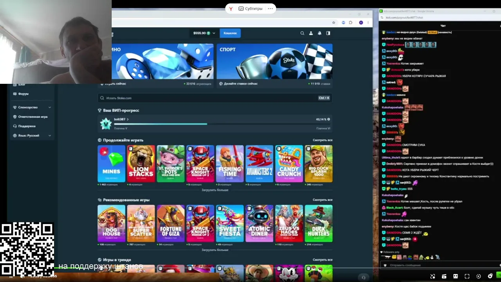Image resolution: width=501 pixels, height=282 pixels.
Task: Click the VIP progress bar
Action: coord(222,124)
